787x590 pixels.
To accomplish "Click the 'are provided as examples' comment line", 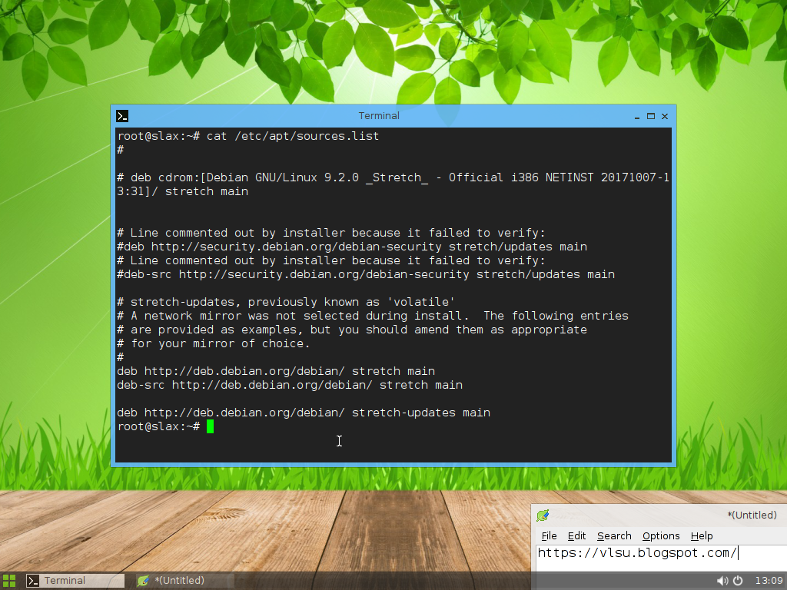I will point(352,330).
